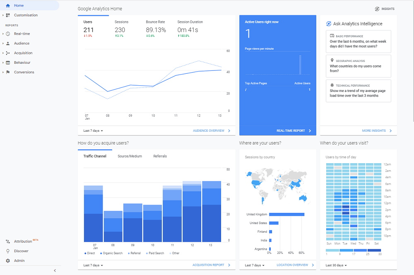Click arrow beside More Insights
The image size is (414, 275).
click(390, 131)
